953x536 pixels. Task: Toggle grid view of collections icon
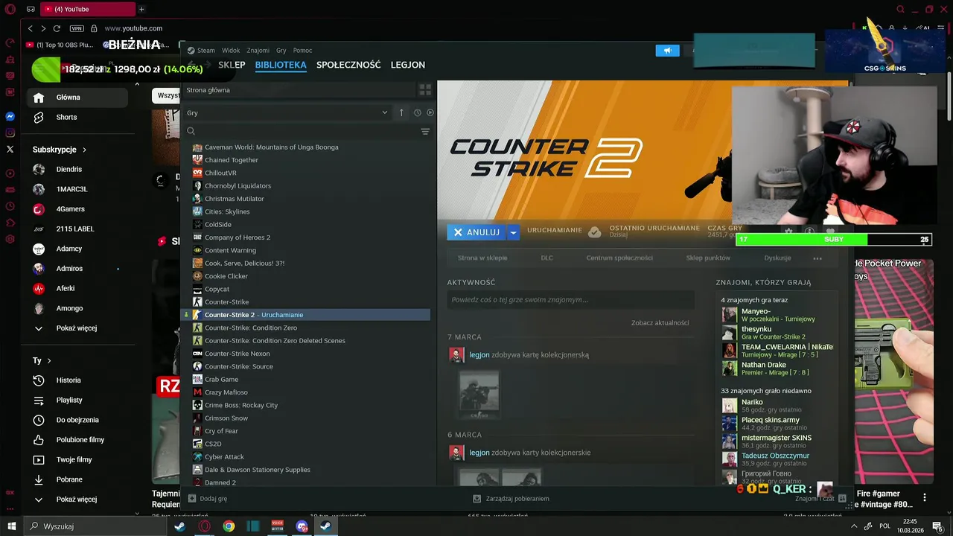pyautogui.click(x=425, y=90)
